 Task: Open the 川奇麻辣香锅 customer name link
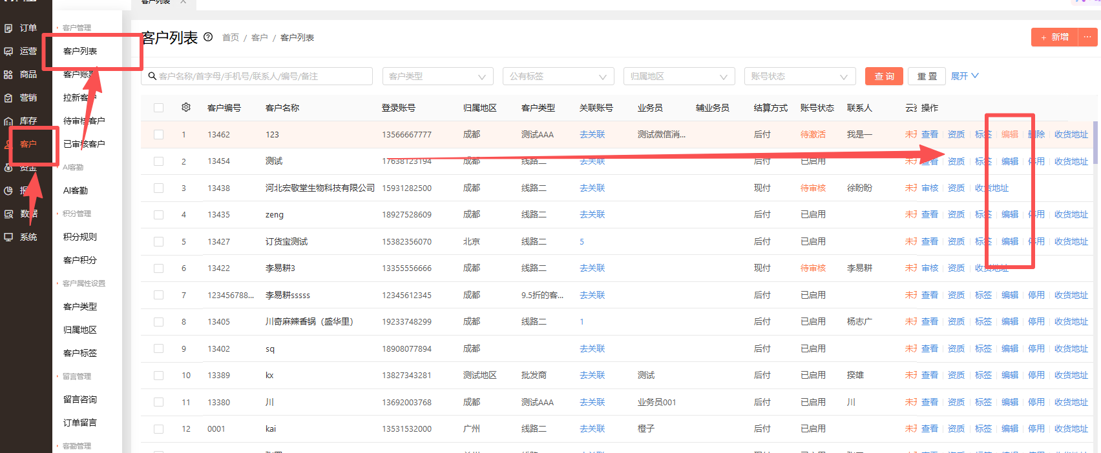pos(309,321)
